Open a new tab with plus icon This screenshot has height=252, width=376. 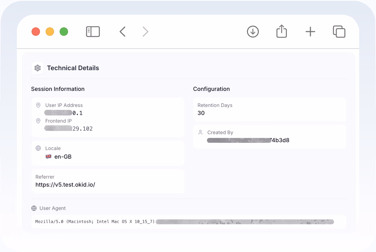(x=310, y=32)
